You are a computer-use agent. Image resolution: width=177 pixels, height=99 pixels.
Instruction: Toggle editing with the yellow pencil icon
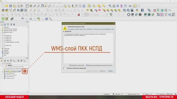pyautogui.click(x=35, y=10)
